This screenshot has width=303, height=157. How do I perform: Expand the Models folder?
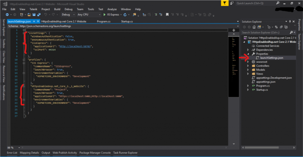pos(248,70)
